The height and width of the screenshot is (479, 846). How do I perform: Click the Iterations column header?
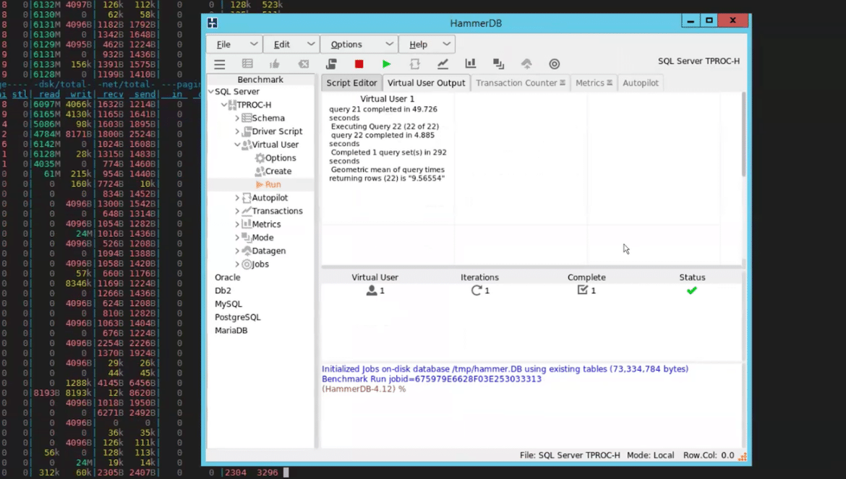point(479,277)
